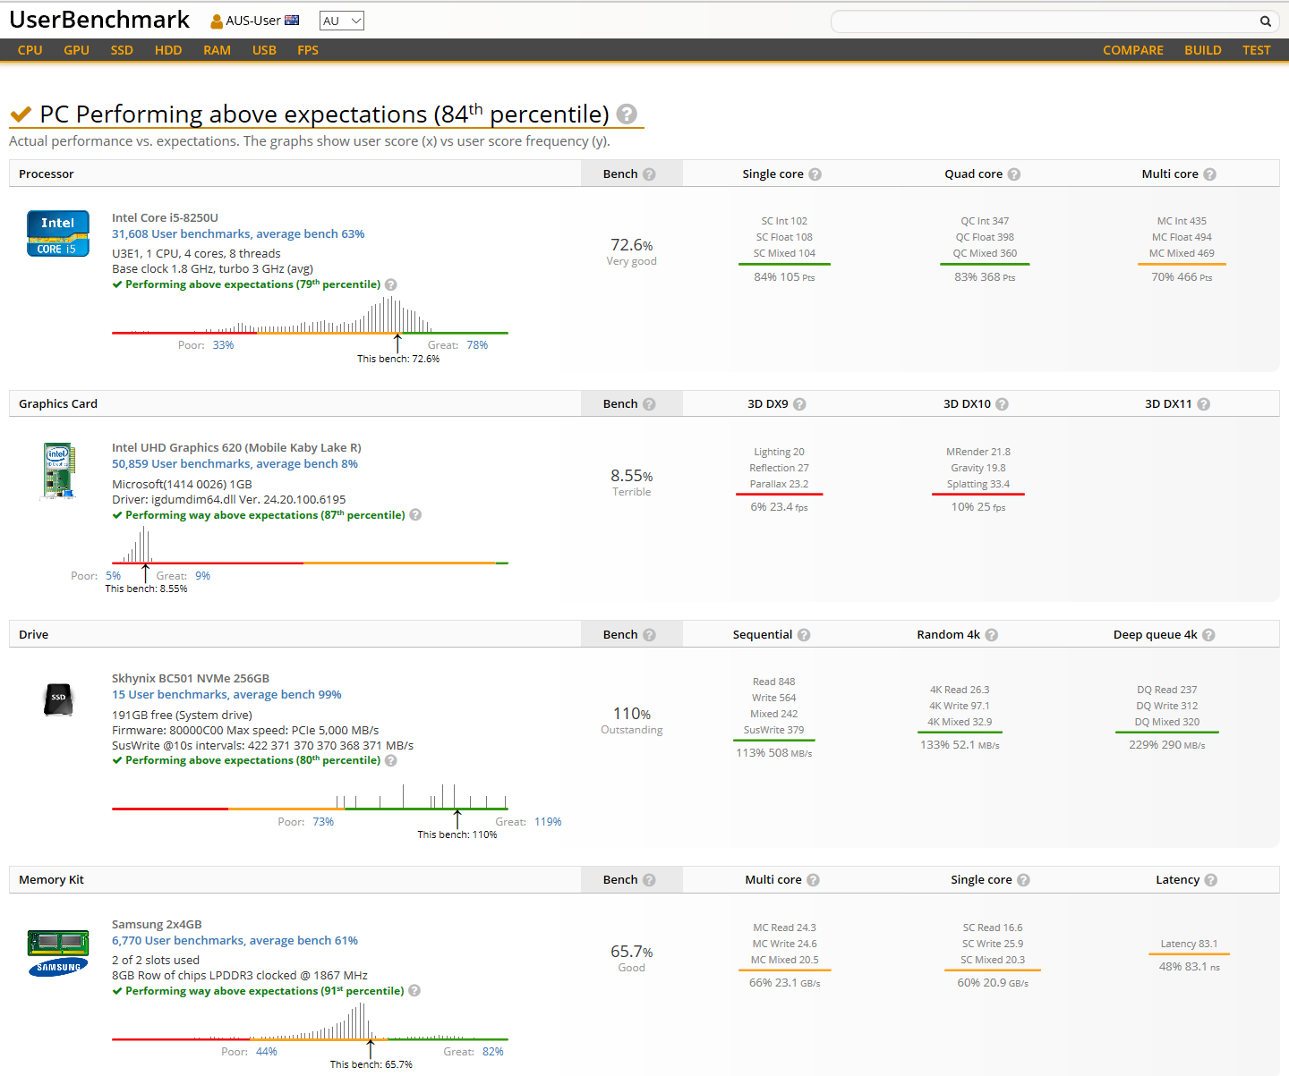Click the graphics Great 9% link
The height and width of the screenshot is (1076, 1289).
pos(202,576)
